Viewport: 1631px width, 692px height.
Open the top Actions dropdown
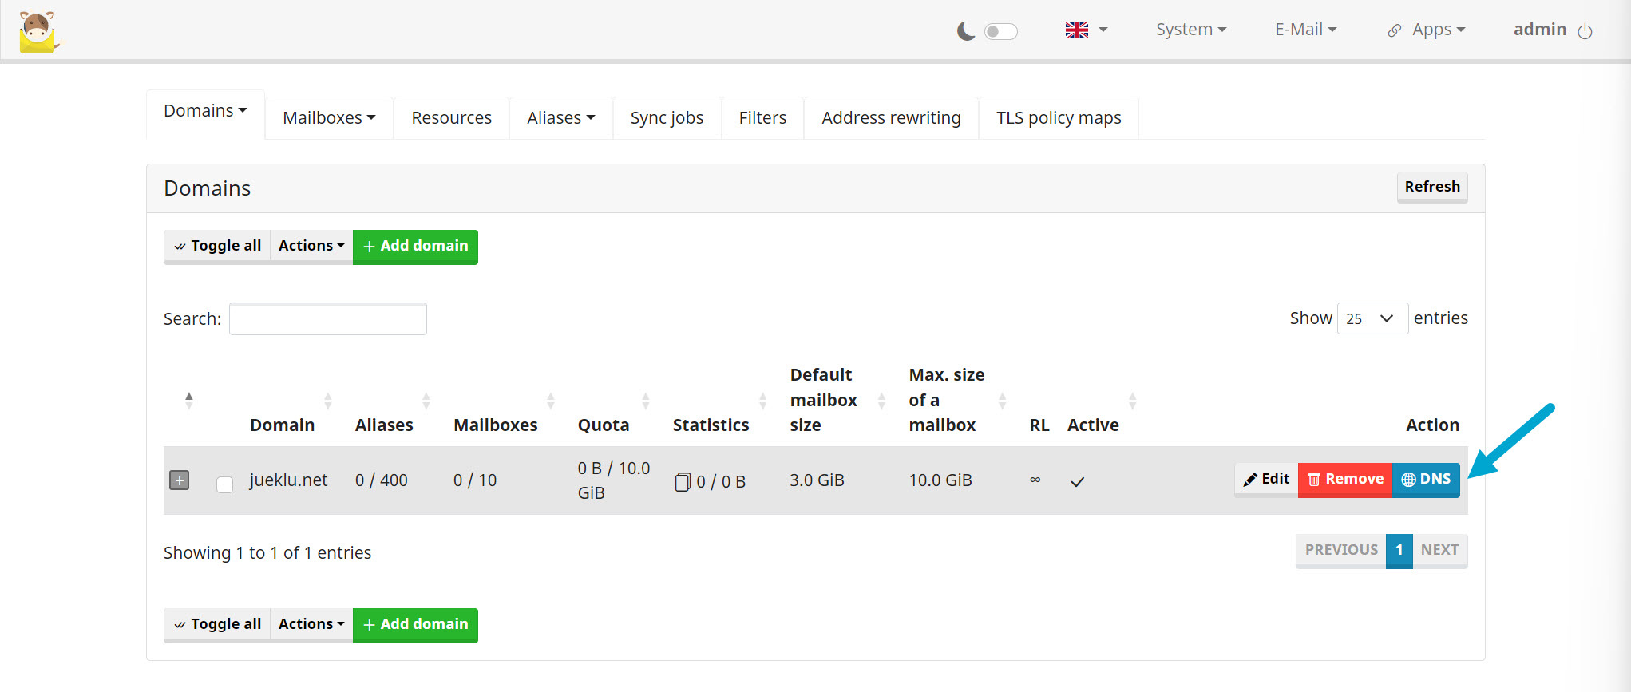coord(311,246)
